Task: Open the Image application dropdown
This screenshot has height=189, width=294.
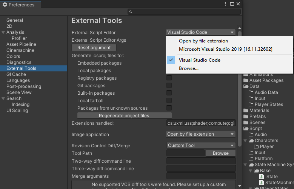Action: coord(201,134)
